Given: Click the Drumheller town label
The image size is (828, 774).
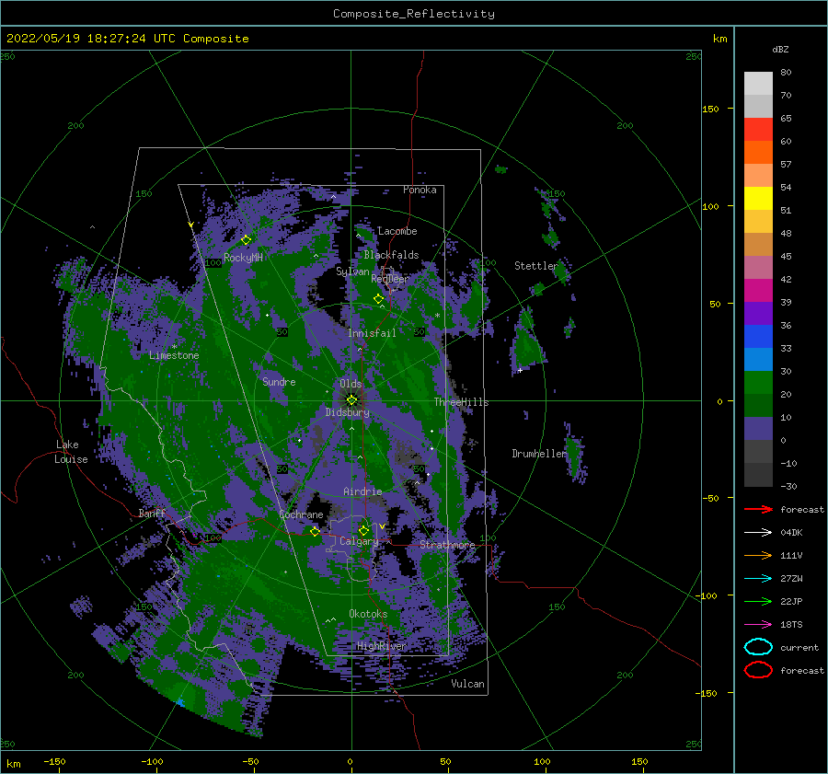Looking at the screenshot, I should [x=538, y=454].
